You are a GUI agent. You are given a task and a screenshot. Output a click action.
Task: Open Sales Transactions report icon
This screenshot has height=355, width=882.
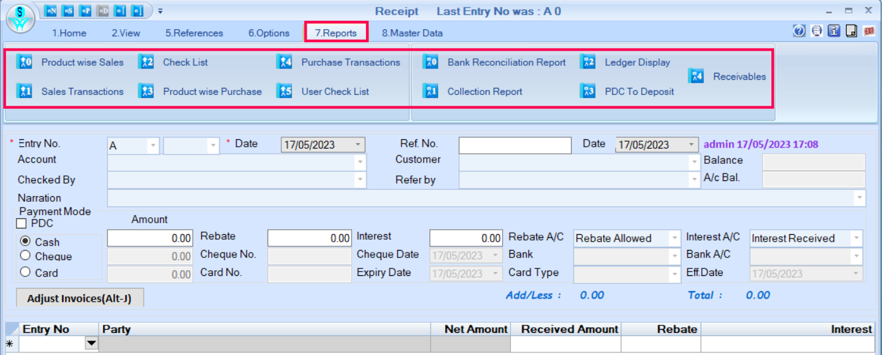click(x=24, y=92)
